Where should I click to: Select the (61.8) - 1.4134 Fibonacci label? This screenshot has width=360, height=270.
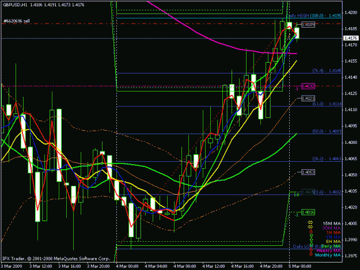(x=327, y=104)
